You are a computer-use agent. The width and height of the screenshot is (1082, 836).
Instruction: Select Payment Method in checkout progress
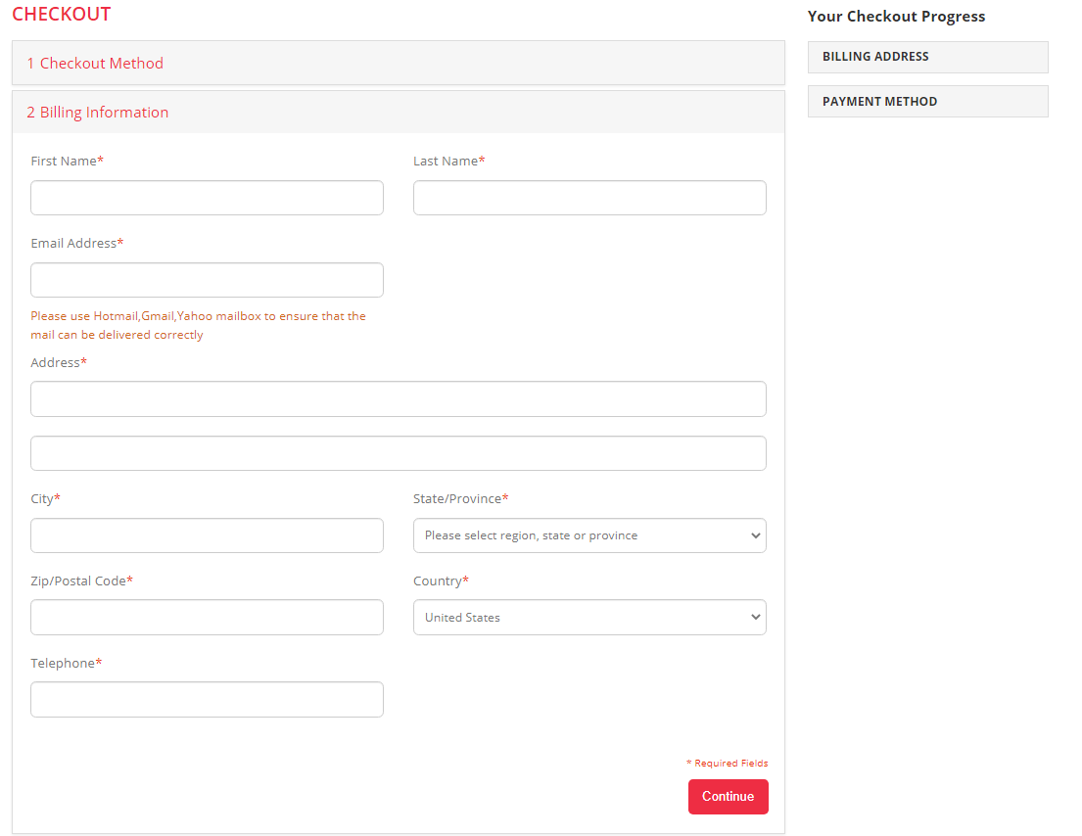tap(927, 102)
